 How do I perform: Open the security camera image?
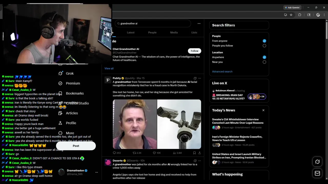(x=179, y=124)
